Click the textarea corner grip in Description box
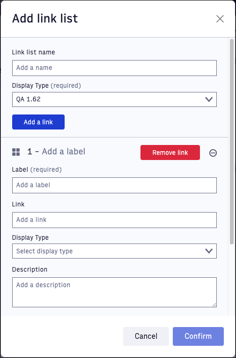Screen dimensions: 236x358 [x=214, y=305]
